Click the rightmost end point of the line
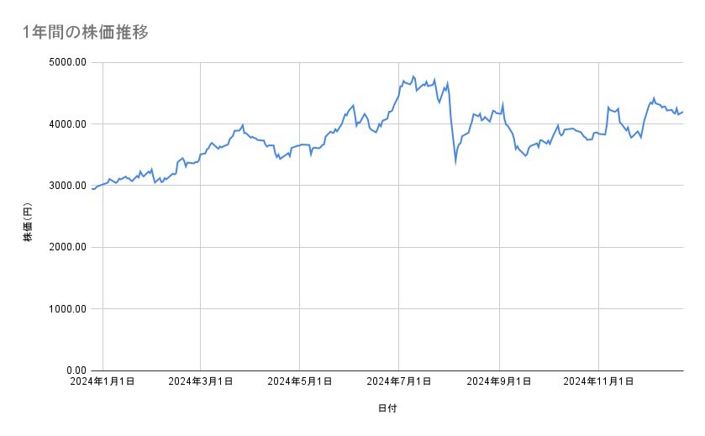Screen dimensions: 705x436 [x=682, y=112]
